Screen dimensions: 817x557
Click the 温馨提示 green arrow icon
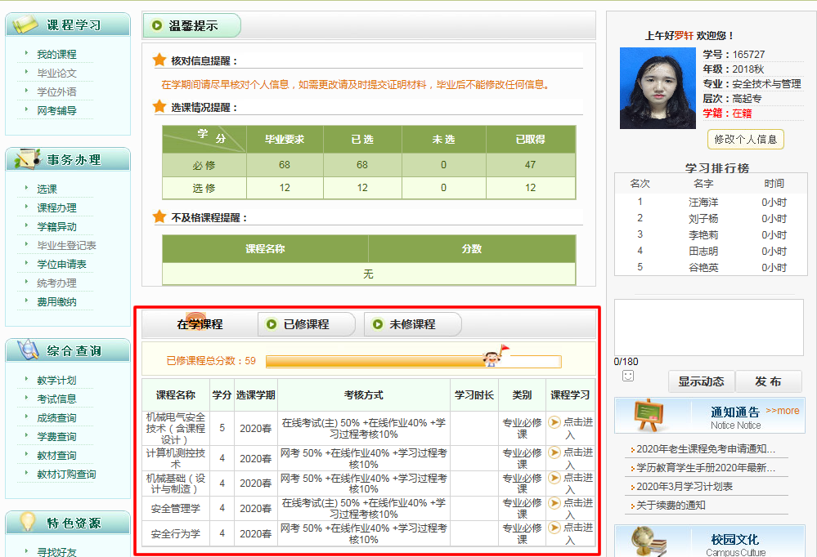tap(156, 25)
